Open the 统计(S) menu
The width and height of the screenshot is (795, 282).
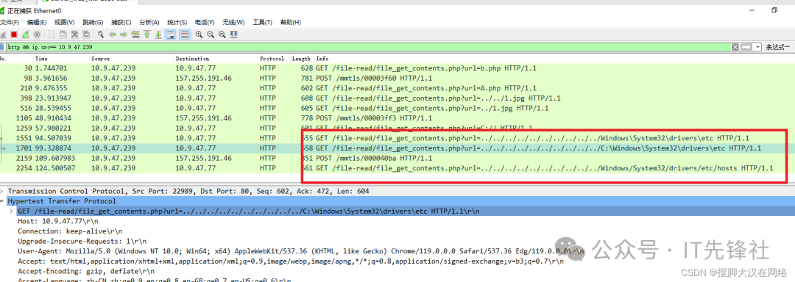pos(177,22)
